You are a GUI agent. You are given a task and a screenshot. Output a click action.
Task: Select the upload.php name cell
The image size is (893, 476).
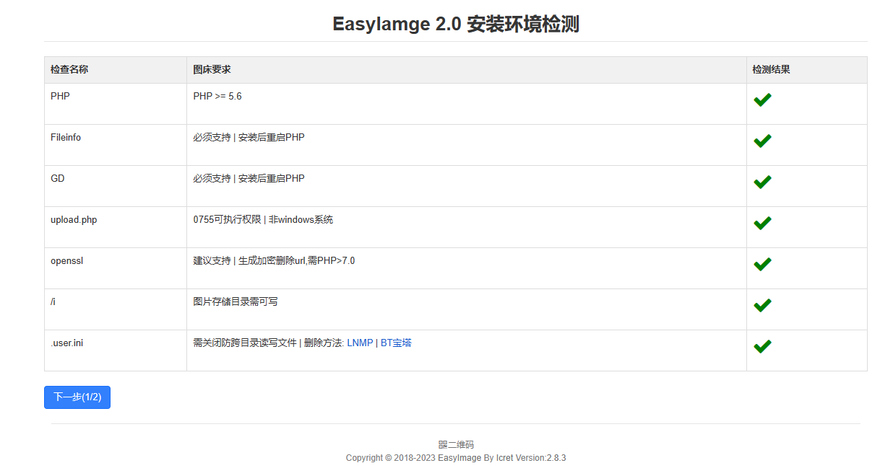click(x=74, y=220)
